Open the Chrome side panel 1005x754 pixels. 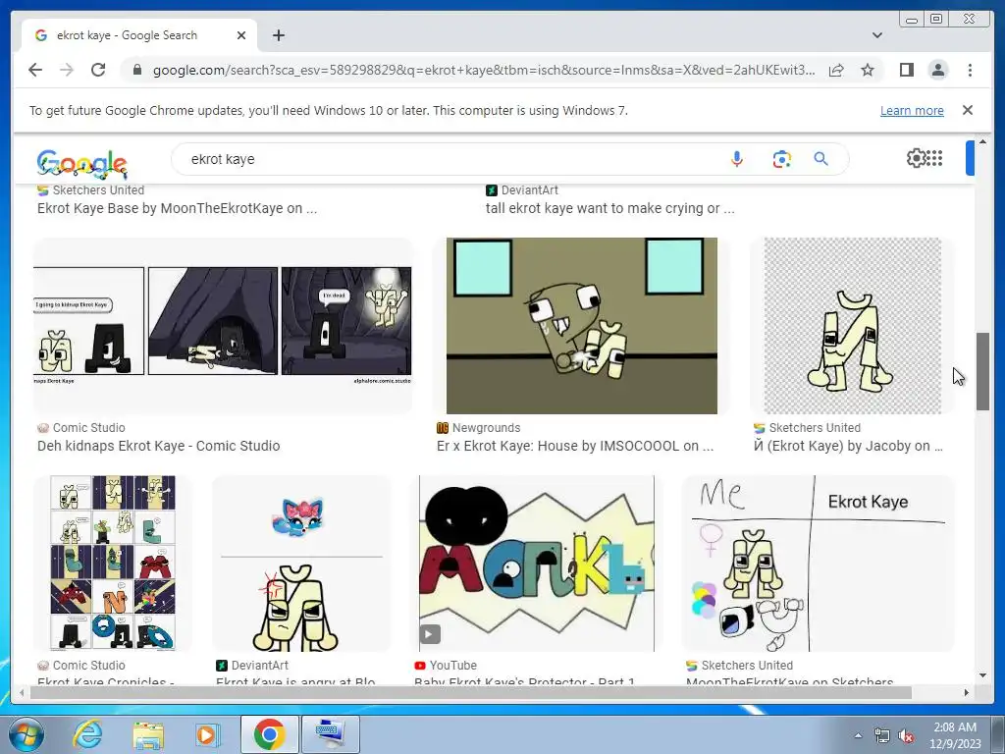pos(906,70)
